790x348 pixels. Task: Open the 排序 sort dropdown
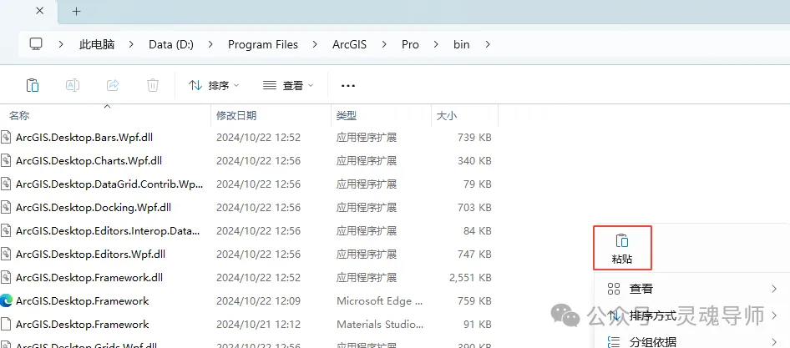[214, 86]
